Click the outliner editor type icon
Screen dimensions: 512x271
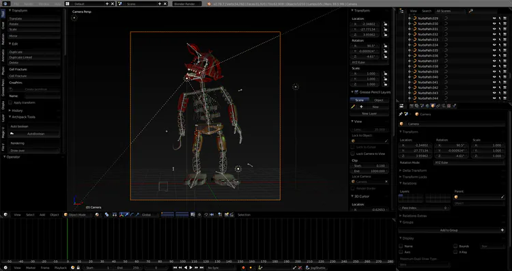click(x=401, y=11)
